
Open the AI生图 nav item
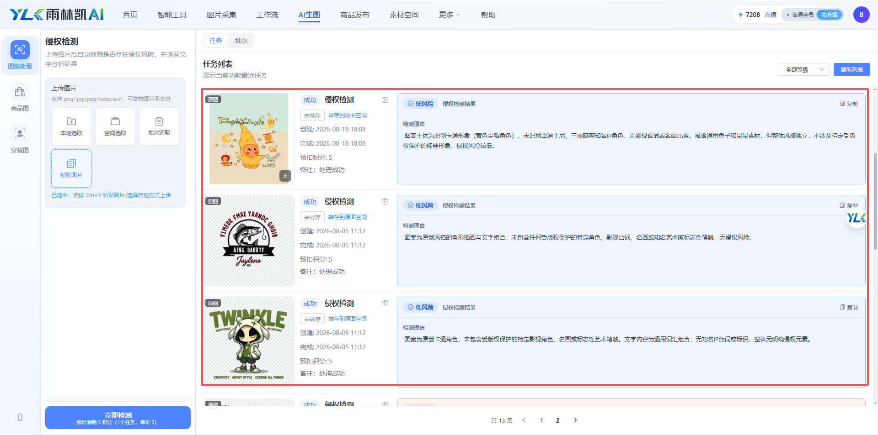[309, 15]
